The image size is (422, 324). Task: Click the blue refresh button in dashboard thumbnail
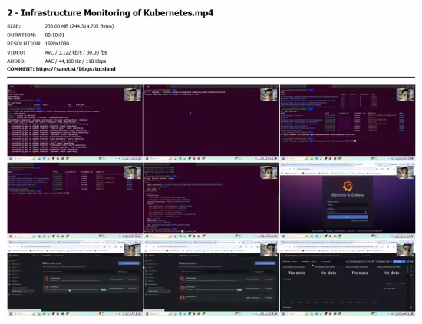[399, 261]
